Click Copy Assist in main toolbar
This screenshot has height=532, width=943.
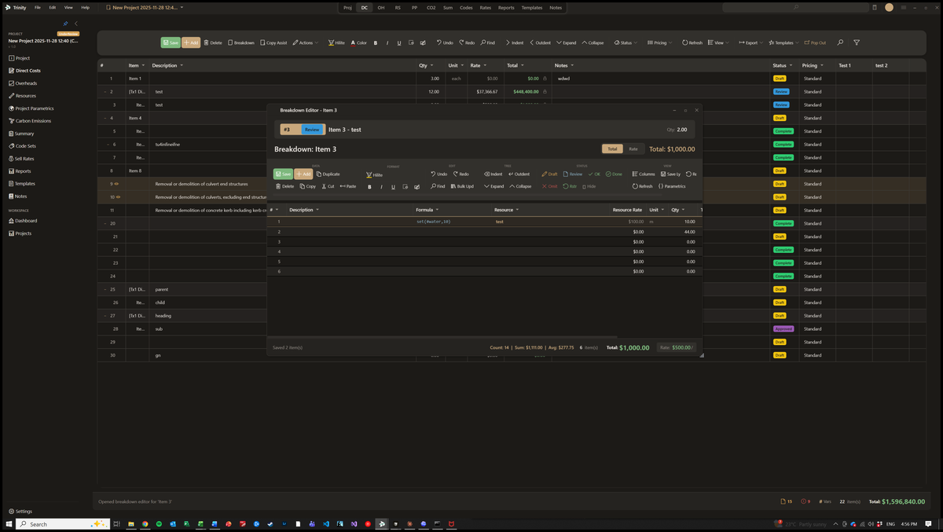(x=274, y=42)
